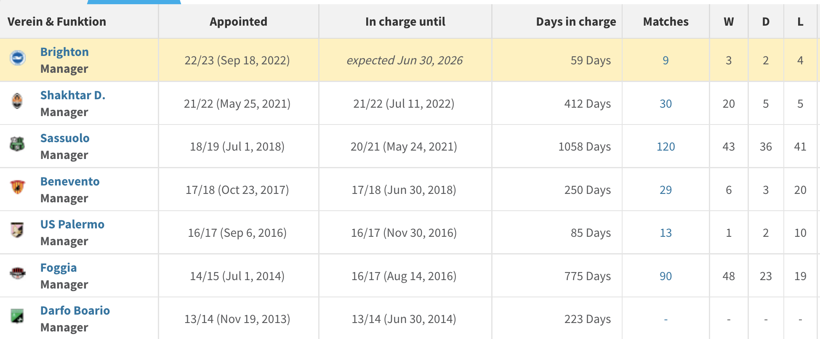Viewport: 820px width, 339px height.
Task: View the 30 matches at Shakhtar
Action: pos(666,103)
